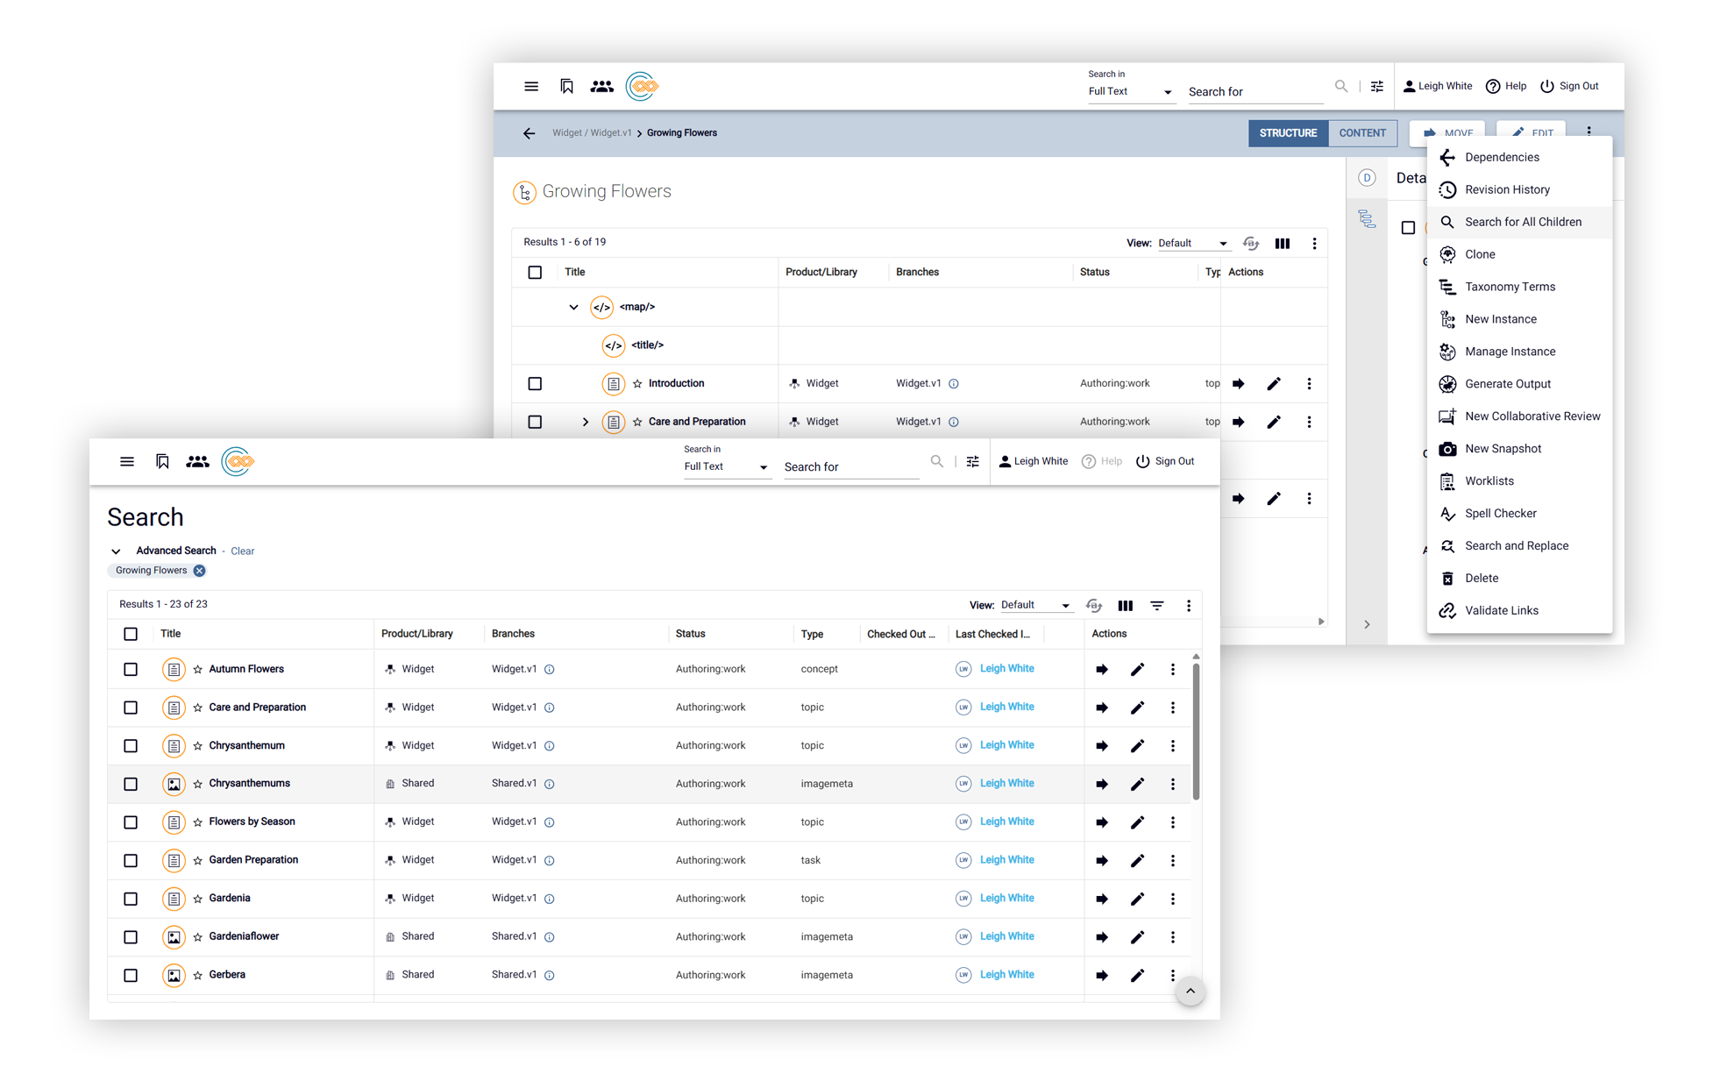The height and width of the screenshot is (1081, 1713).
Task: Collapse the Advanced Search section chevron
Action: pos(116,551)
